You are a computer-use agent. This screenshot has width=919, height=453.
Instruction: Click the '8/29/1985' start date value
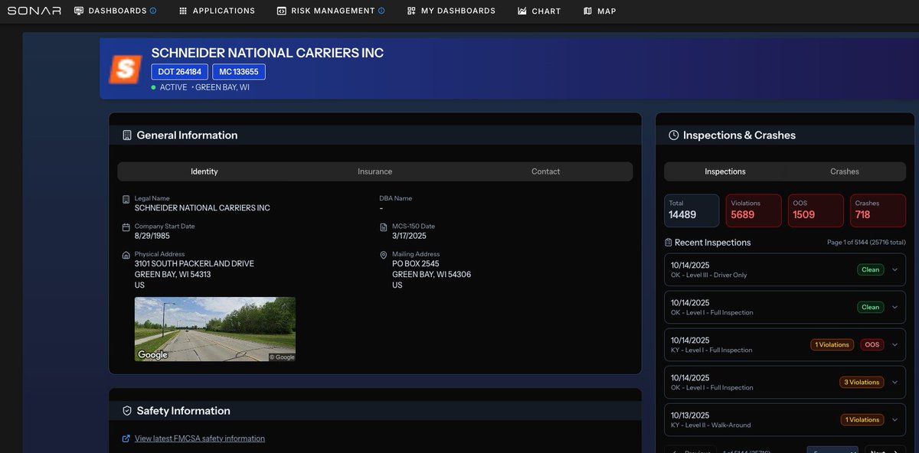click(153, 236)
